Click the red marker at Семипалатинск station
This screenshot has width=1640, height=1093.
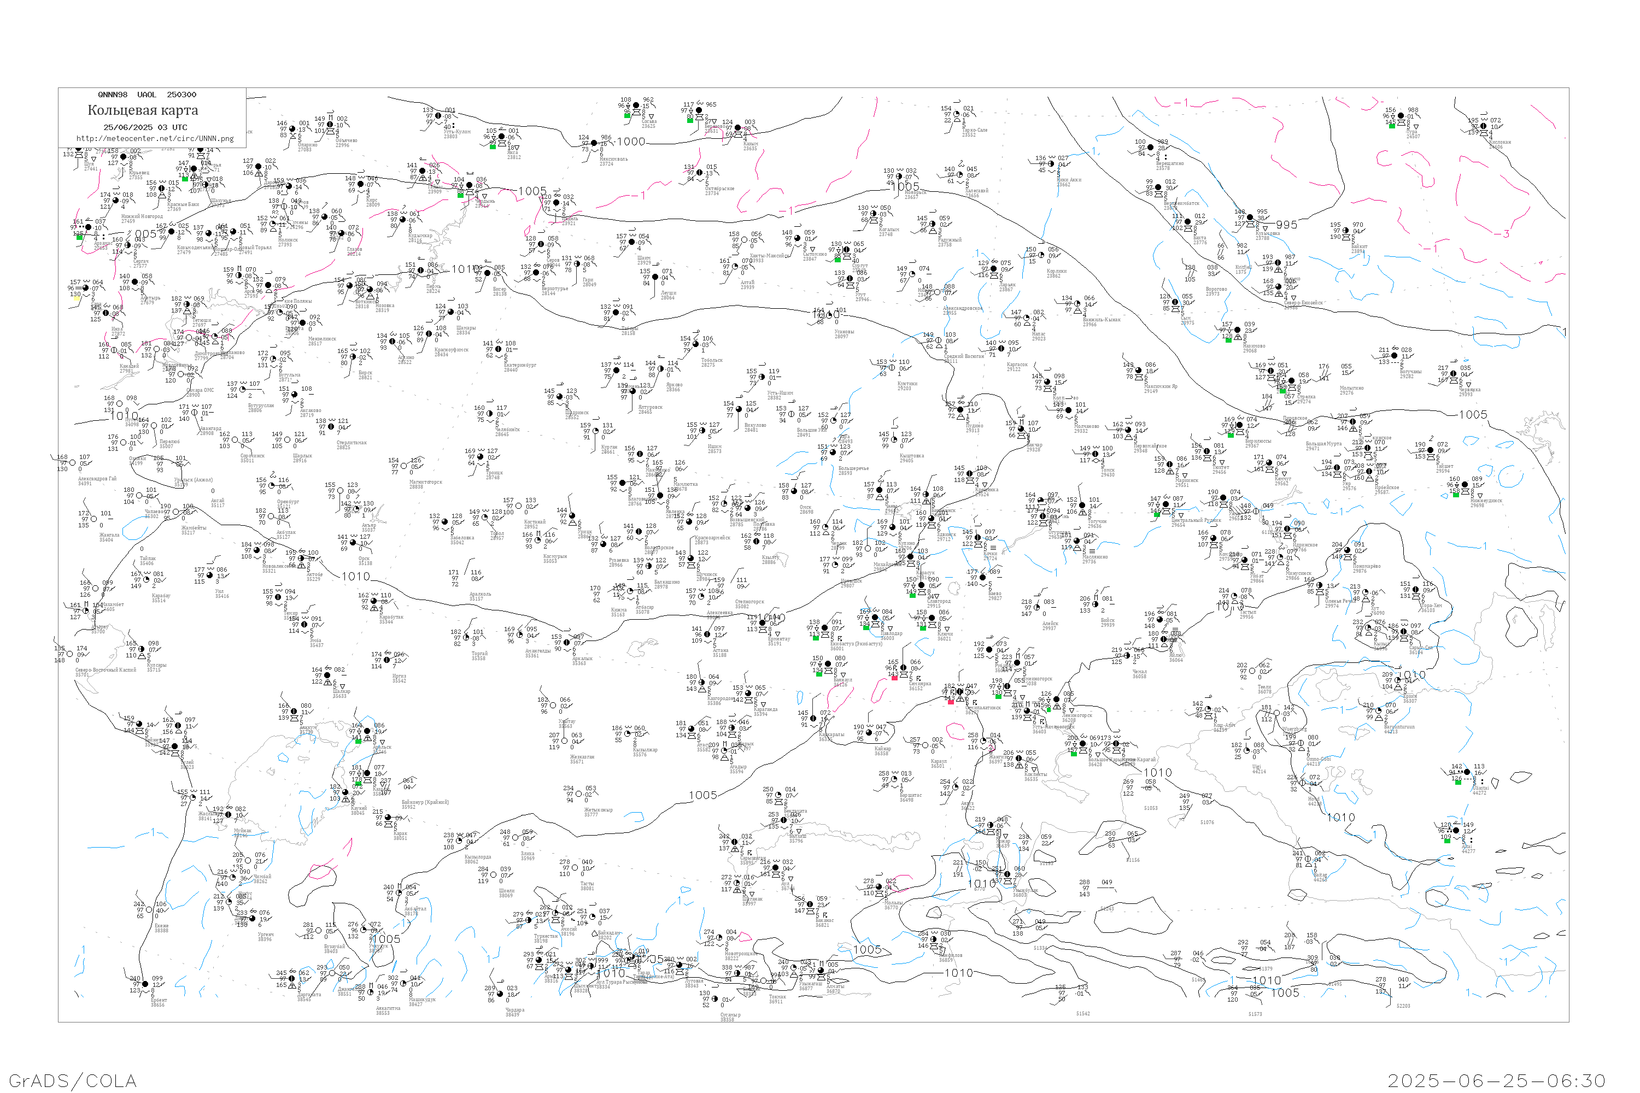(951, 702)
